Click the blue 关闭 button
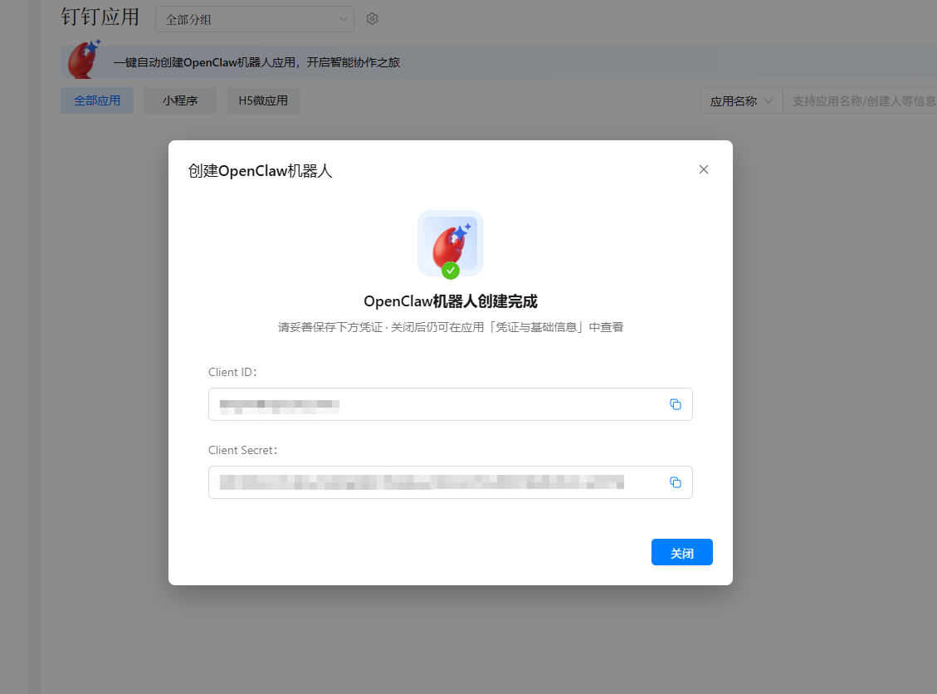 coord(682,552)
